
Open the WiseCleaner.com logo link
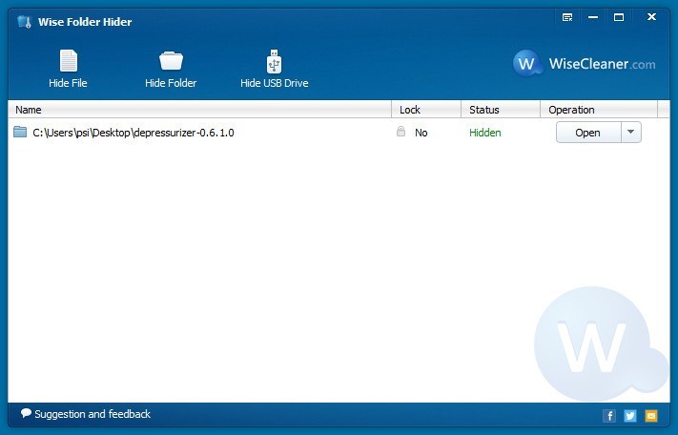click(584, 64)
